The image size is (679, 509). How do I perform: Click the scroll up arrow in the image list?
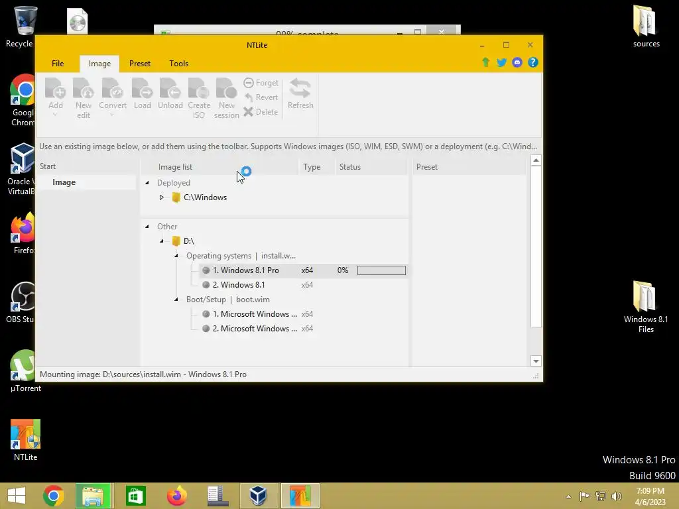[536, 160]
